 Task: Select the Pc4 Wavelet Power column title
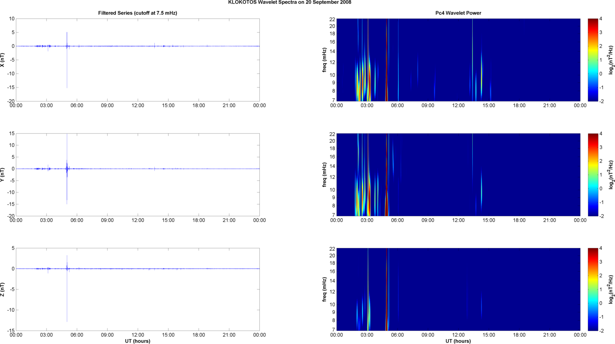pos(458,13)
